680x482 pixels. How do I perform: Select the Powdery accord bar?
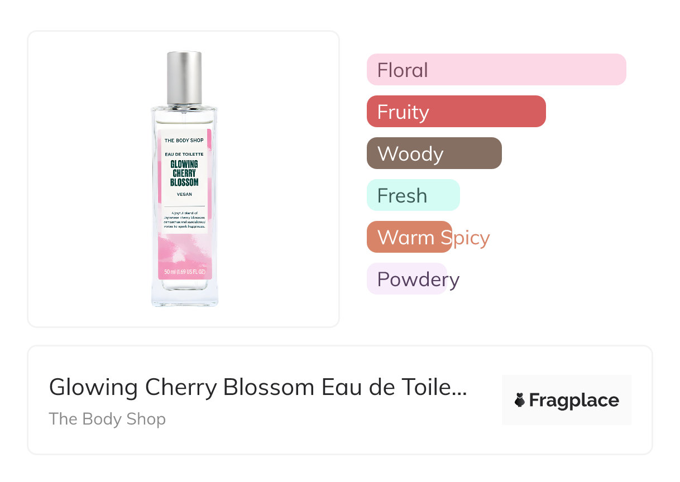point(407,279)
